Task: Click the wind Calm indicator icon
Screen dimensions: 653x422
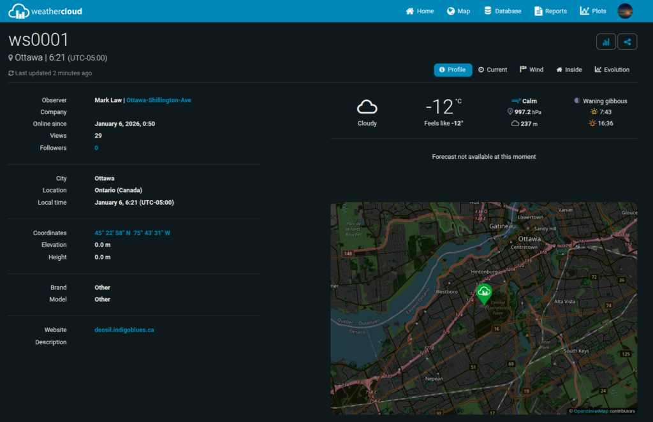Action: [x=516, y=101]
